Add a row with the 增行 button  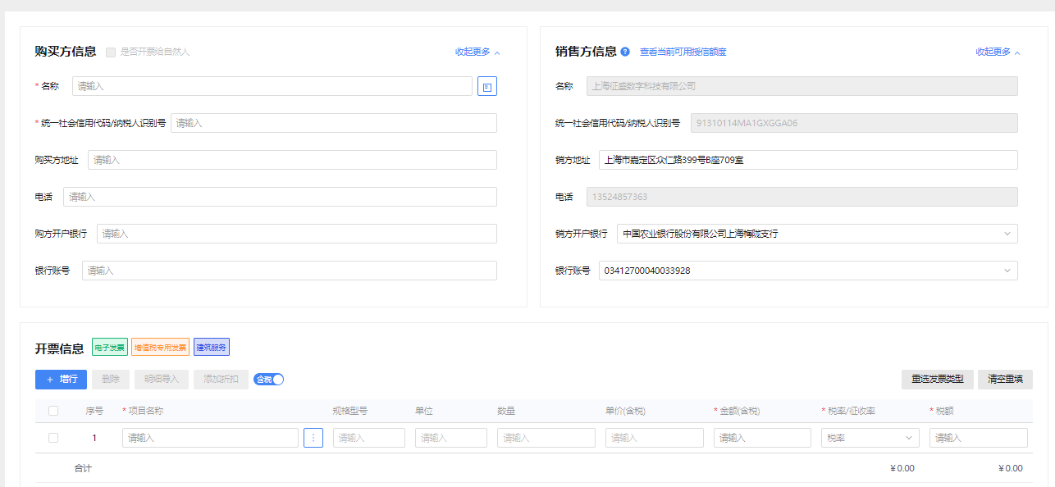(61, 380)
